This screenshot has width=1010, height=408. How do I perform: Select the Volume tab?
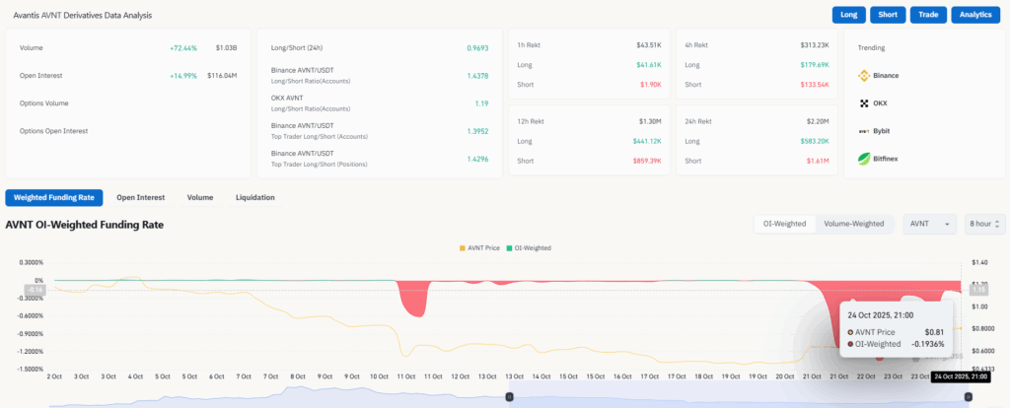200,197
